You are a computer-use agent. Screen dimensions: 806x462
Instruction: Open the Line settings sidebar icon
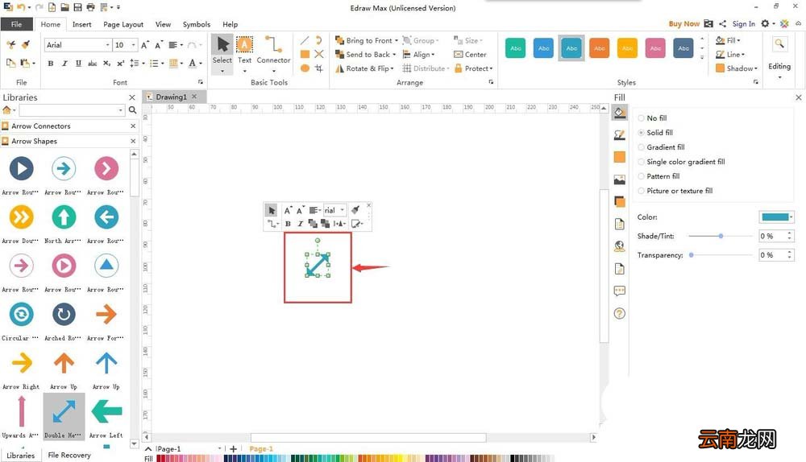(x=619, y=135)
